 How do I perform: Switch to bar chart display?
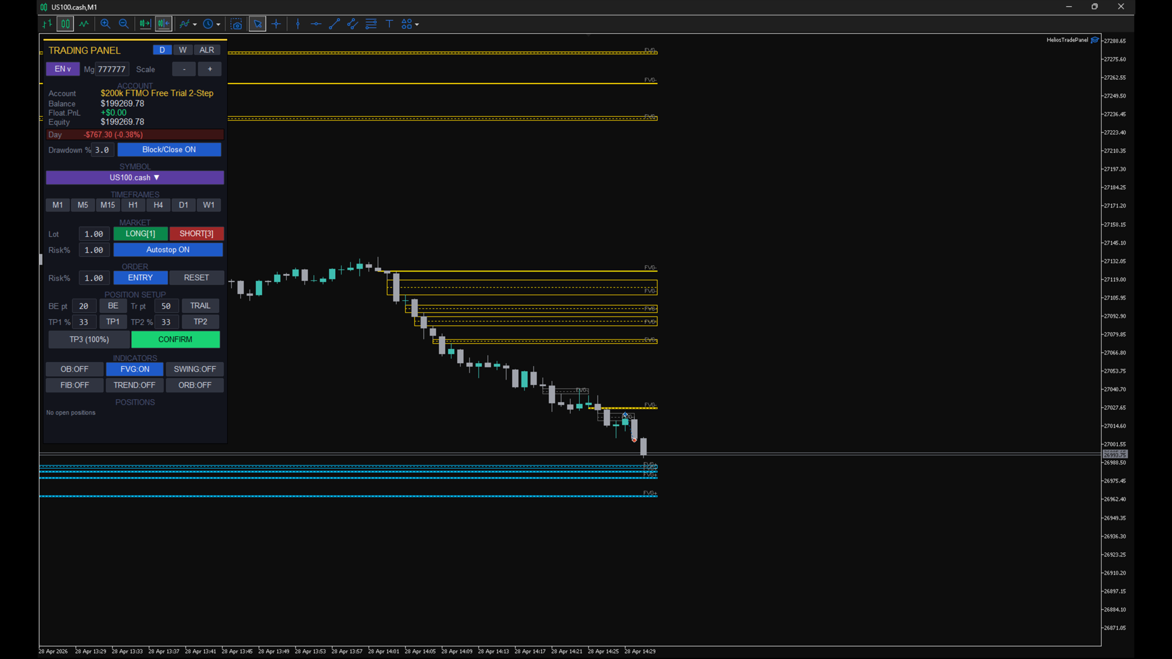pos(47,24)
